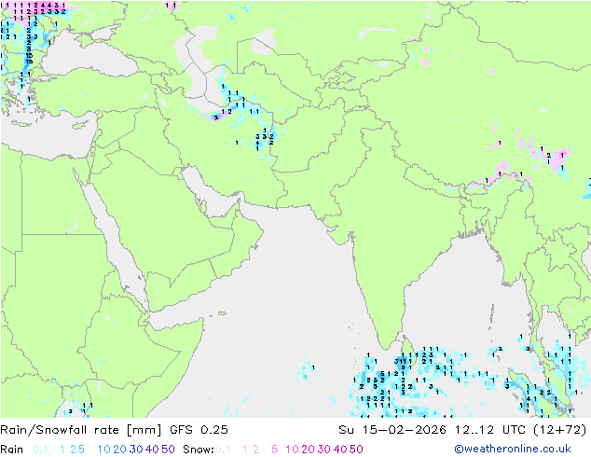The height and width of the screenshot is (457, 591).
Task: Click the 'Su 15-02-2026' date text
Action: pyautogui.click(x=392, y=429)
